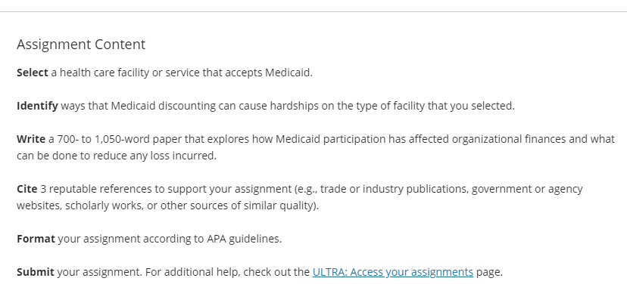Screen dimensions: 627x306
Task: Click the bold word Format
Action: coord(36,239)
